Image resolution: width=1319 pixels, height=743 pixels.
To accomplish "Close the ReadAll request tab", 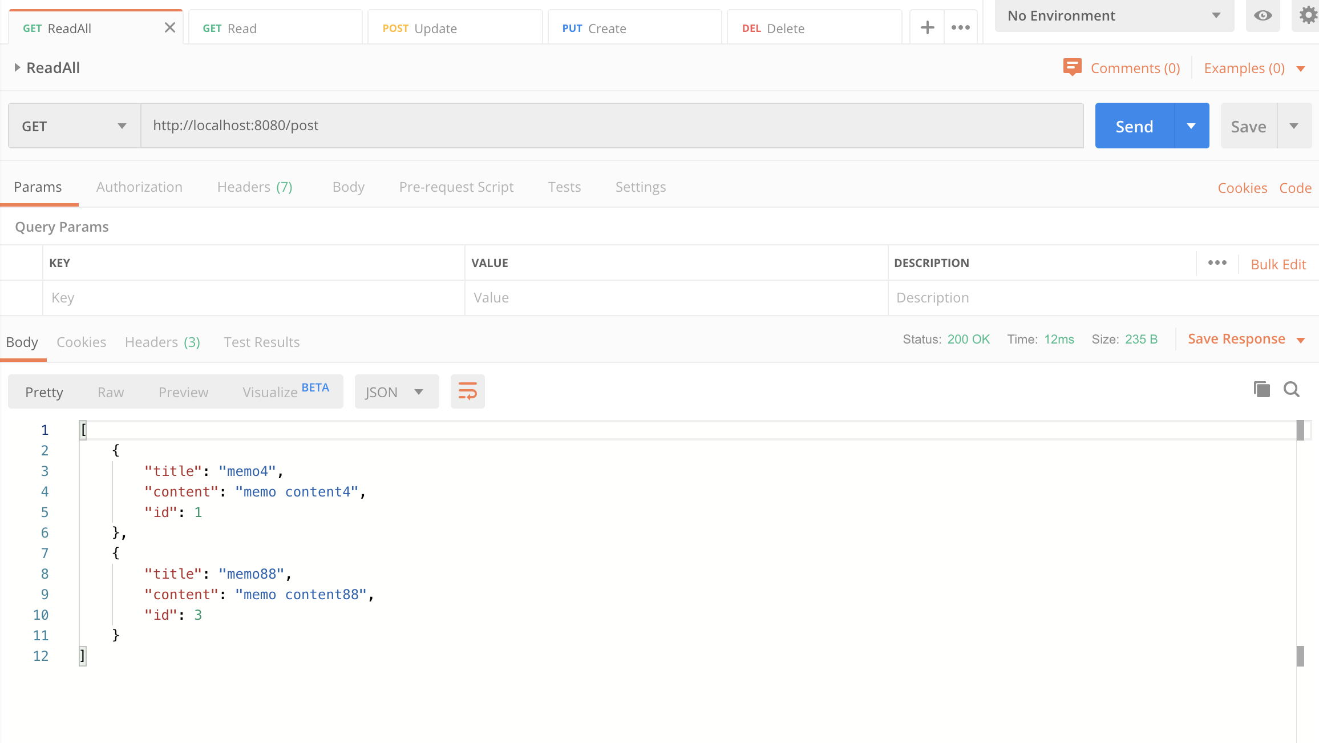I will (169, 27).
